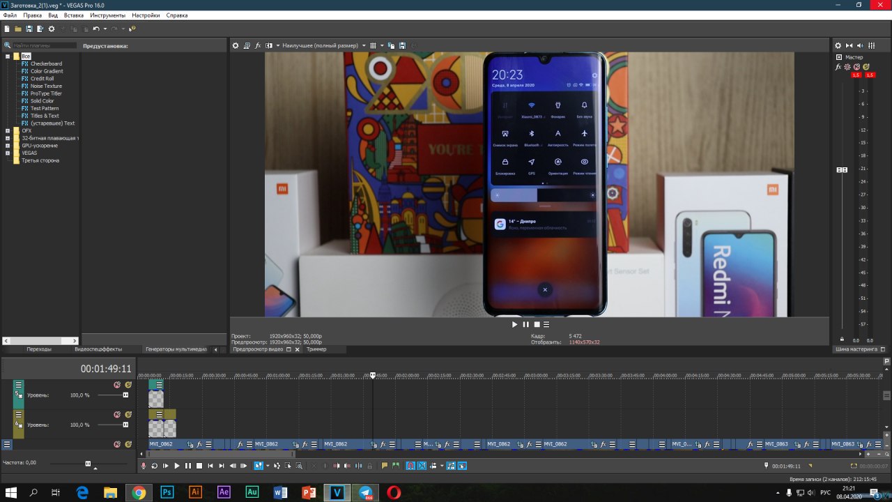Click timeline transport Play button
Image resolution: width=892 pixels, height=502 pixels.
[x=177, y=466]
